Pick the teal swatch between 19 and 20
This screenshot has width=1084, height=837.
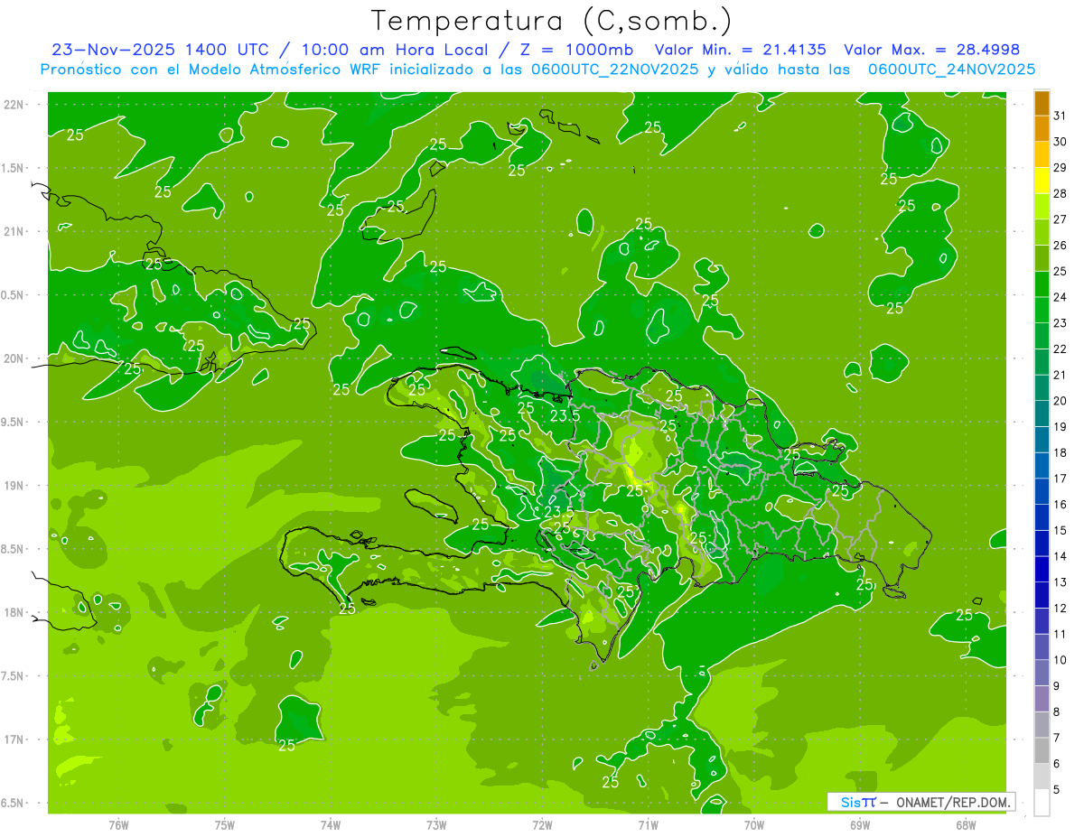[1042, 414]
